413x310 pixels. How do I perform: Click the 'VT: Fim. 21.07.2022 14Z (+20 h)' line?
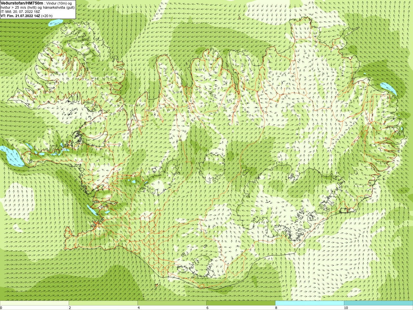26,15
